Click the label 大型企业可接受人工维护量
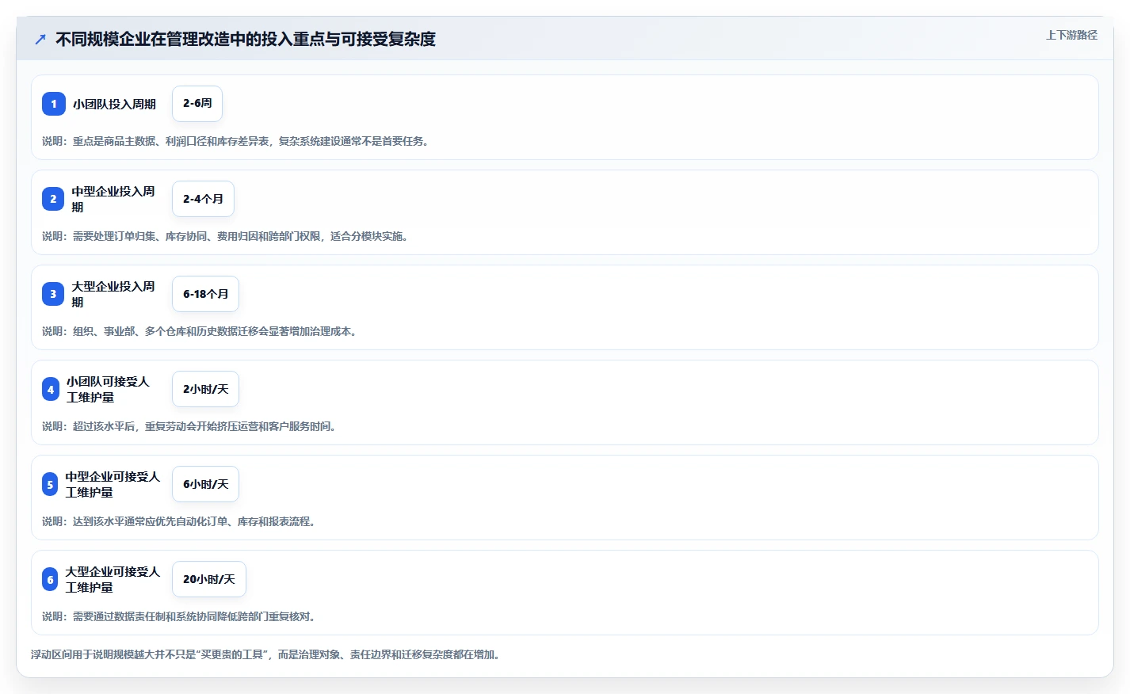This screenshot has height=694, width=1130. (x=113, y=579)
